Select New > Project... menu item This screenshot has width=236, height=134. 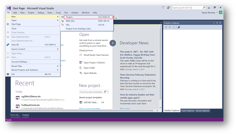[x=88, y=17]
